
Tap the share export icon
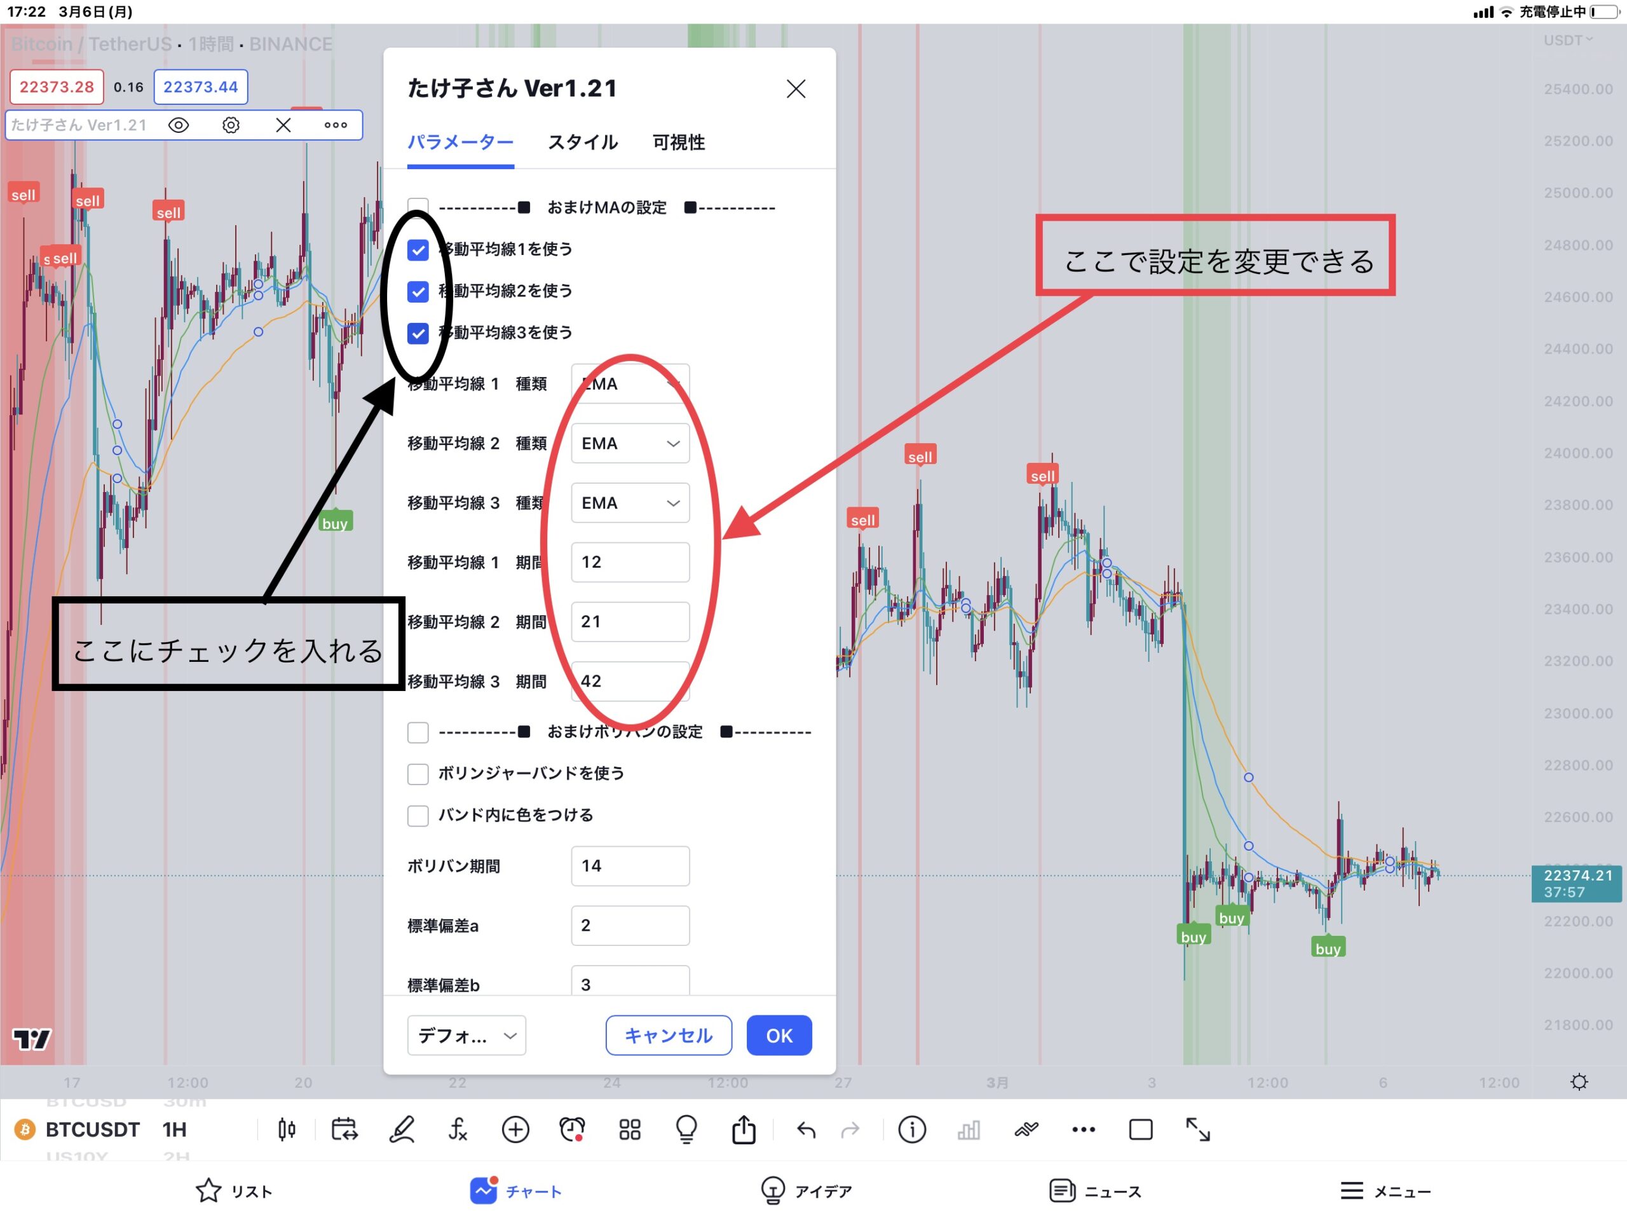tap(744, 1130)
